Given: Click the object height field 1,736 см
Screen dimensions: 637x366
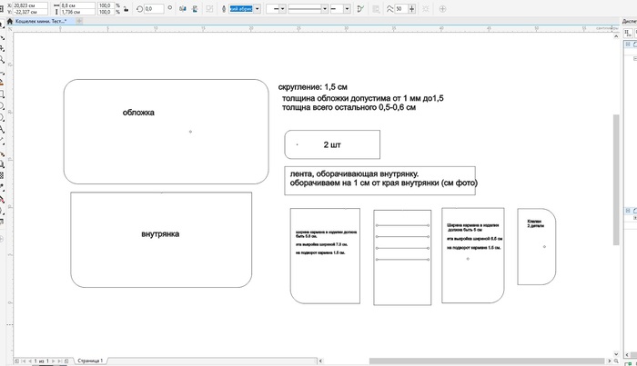Looking at the screenshot, I should (x=77, y=12).
